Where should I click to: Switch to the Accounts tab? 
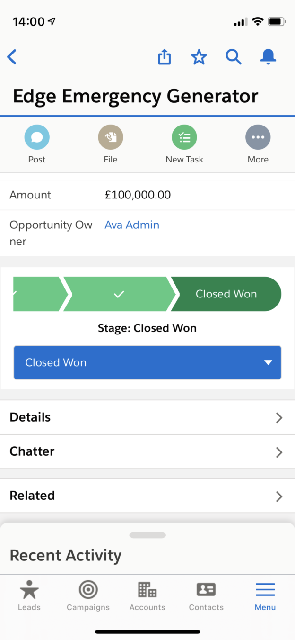[x=147, y=596]
